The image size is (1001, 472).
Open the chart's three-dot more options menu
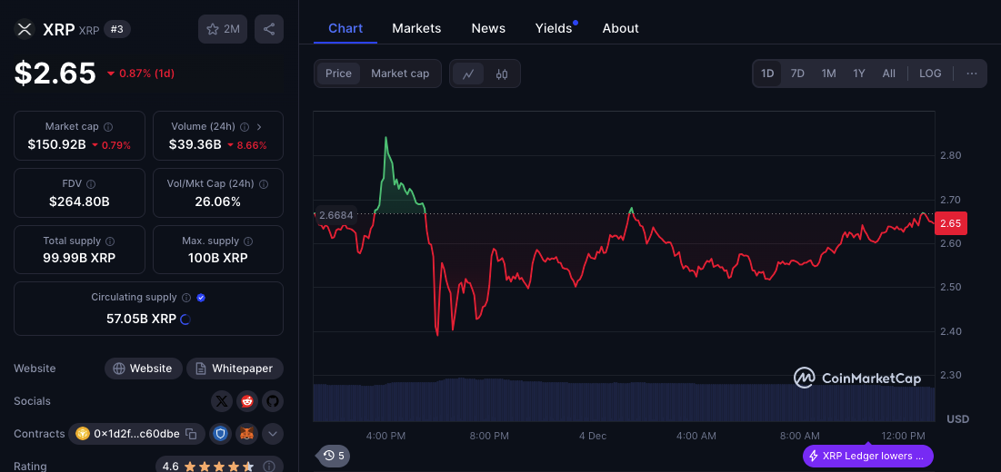[972, 74]
